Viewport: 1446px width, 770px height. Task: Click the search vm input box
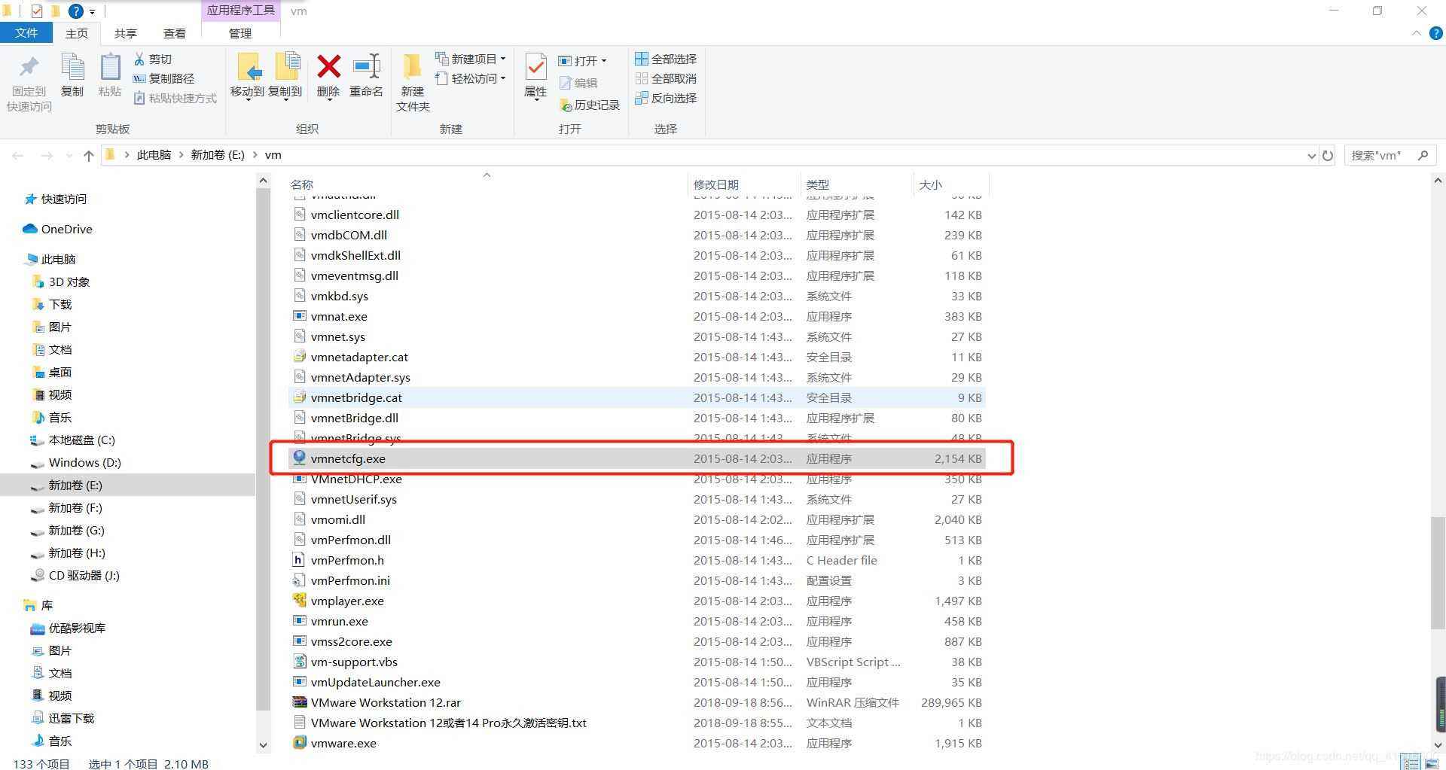coord(1381,155)
